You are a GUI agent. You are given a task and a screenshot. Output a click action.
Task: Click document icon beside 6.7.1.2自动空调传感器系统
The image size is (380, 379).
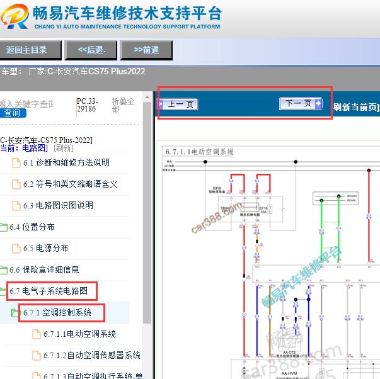pyautogui.click(x=37, y=356)
